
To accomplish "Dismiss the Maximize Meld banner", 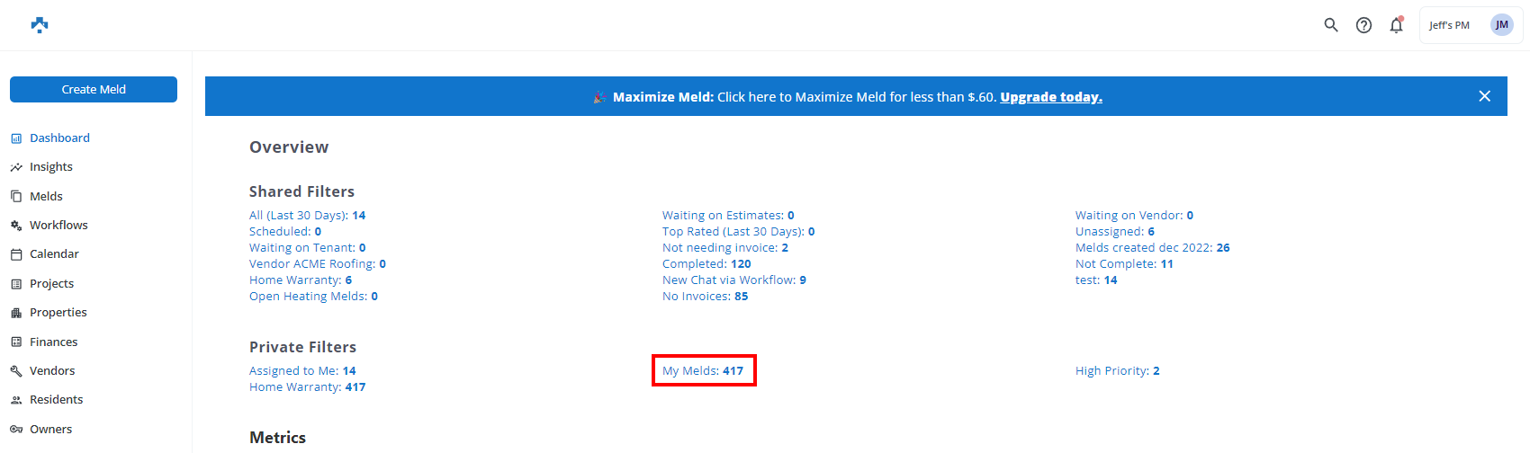I will pos(1485,96).
